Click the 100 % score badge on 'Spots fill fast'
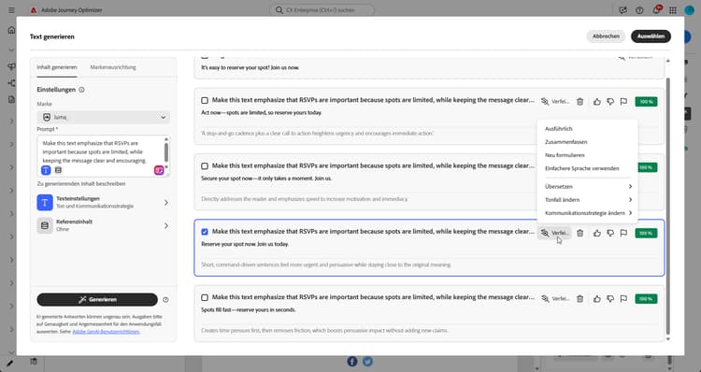Viewport: 701px width, 372px height. click(646, 299)
